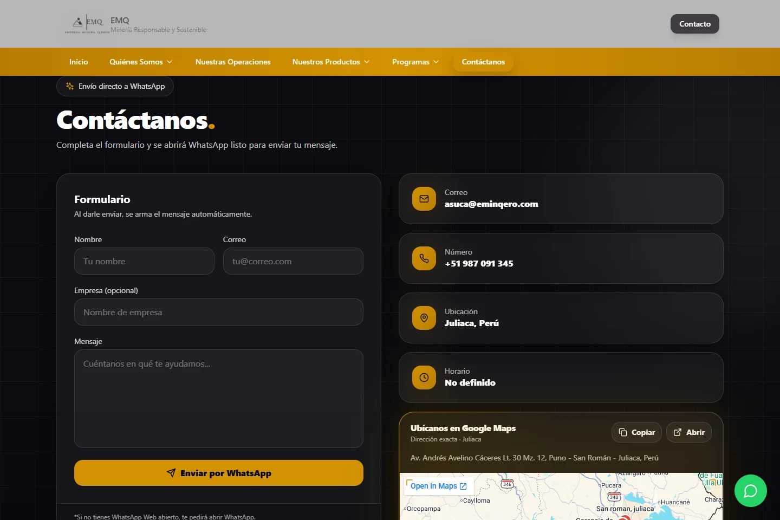The width and height of the screenshot is (780, 520).
Task: Click the clock icon beside Horario
Action: tap(424, 378)
